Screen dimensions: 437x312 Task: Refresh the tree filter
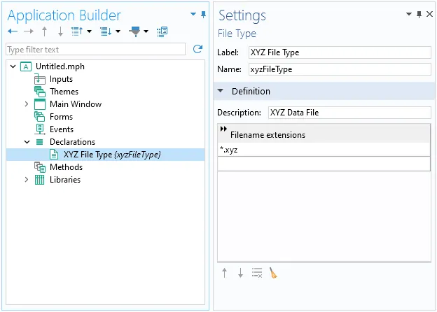click(197, 49)
